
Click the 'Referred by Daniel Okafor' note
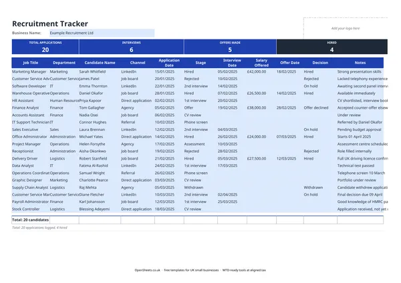pos(360,122)
